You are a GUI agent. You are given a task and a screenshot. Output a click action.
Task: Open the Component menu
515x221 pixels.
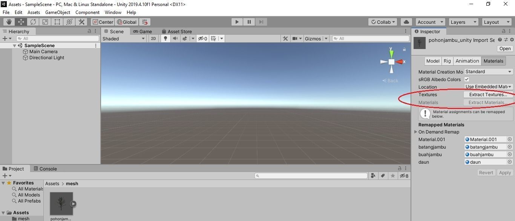[87, 12]
